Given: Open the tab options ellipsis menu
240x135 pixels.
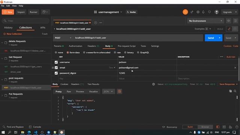Looking at the screenshot, I should tap(100, 22).
